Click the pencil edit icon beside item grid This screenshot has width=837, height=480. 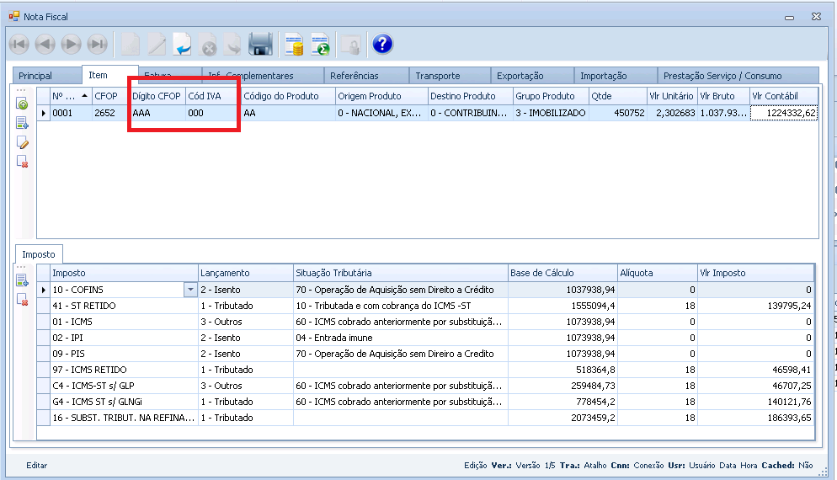[23, 142]
